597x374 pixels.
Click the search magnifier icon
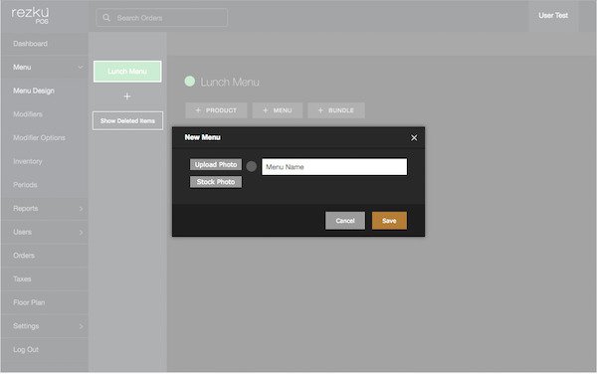pos(106,18)
